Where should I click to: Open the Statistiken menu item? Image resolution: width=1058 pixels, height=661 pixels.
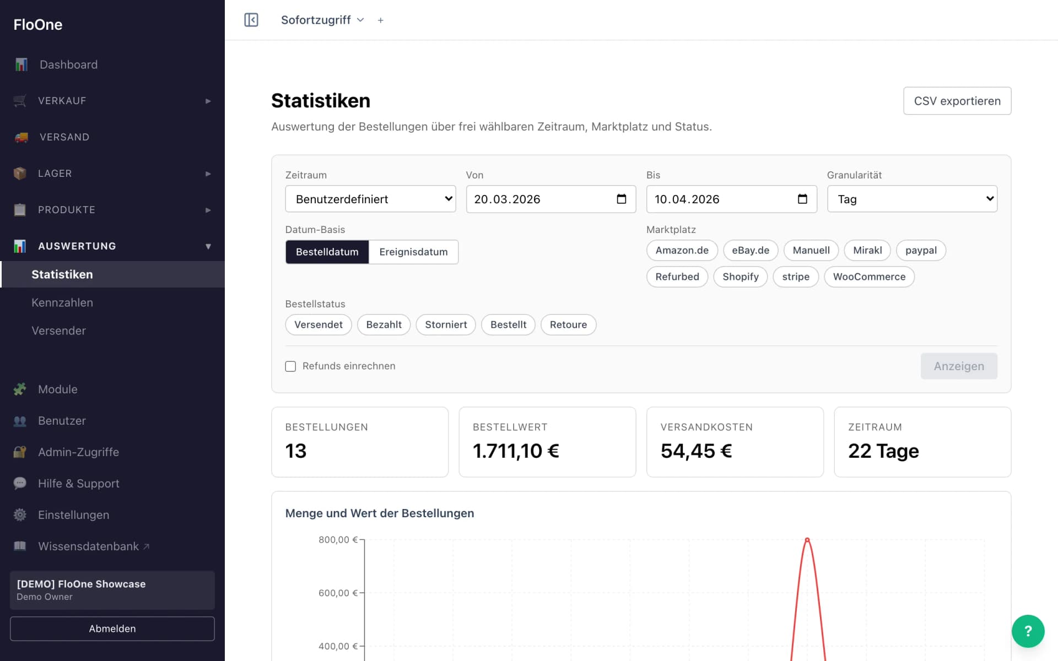112,274
